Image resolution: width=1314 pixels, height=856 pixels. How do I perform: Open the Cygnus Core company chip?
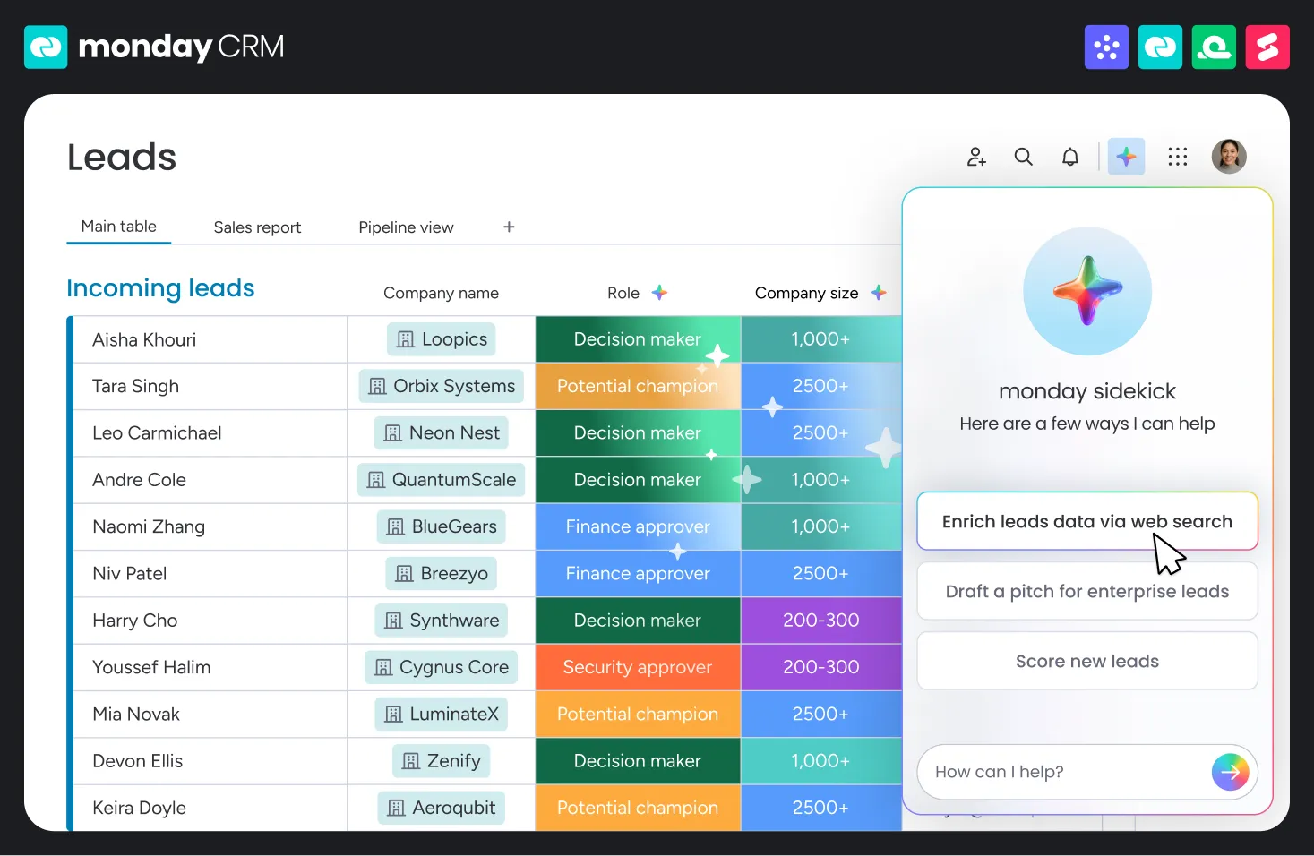(x=442, y=667)
